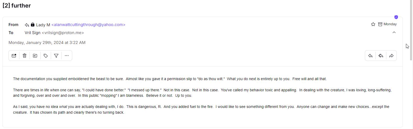Image resolution: width=413 pixels, height=129 pixels.
Task: Move email to trash icon
Action: pos(25,56)
